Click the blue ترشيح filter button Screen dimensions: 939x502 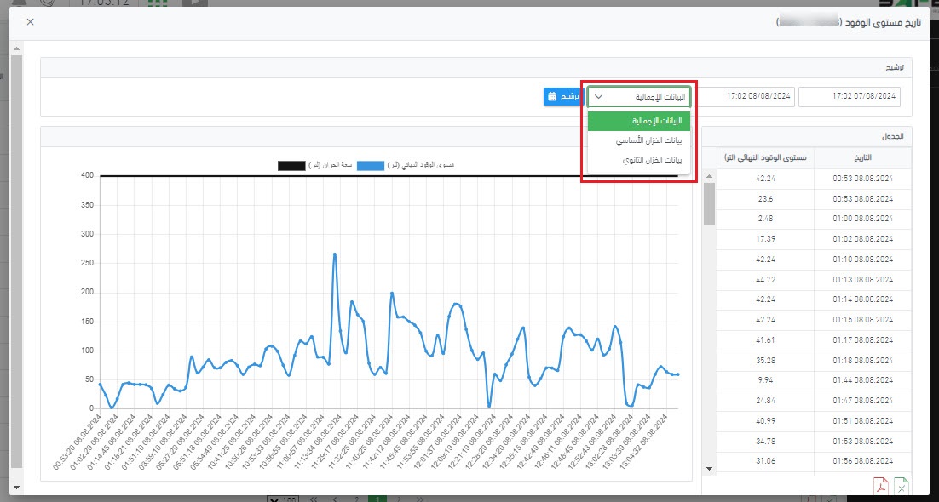point(563,97)
